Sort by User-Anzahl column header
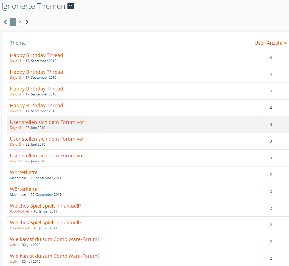 click(x=268, y=43)
